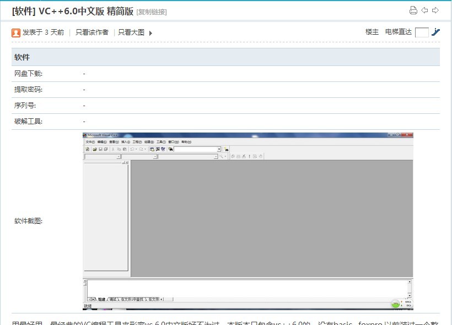
Task: Toggle Workspace pane icon in VC++ toolbar
Action: click(152, 149)
